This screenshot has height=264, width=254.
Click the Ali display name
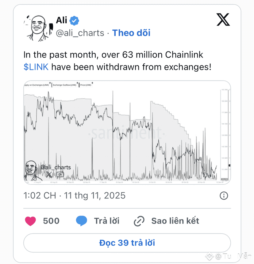61,20
